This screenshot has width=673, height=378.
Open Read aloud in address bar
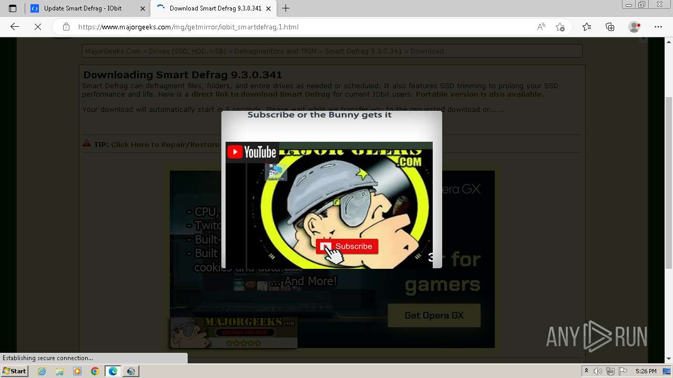(541, 27)
